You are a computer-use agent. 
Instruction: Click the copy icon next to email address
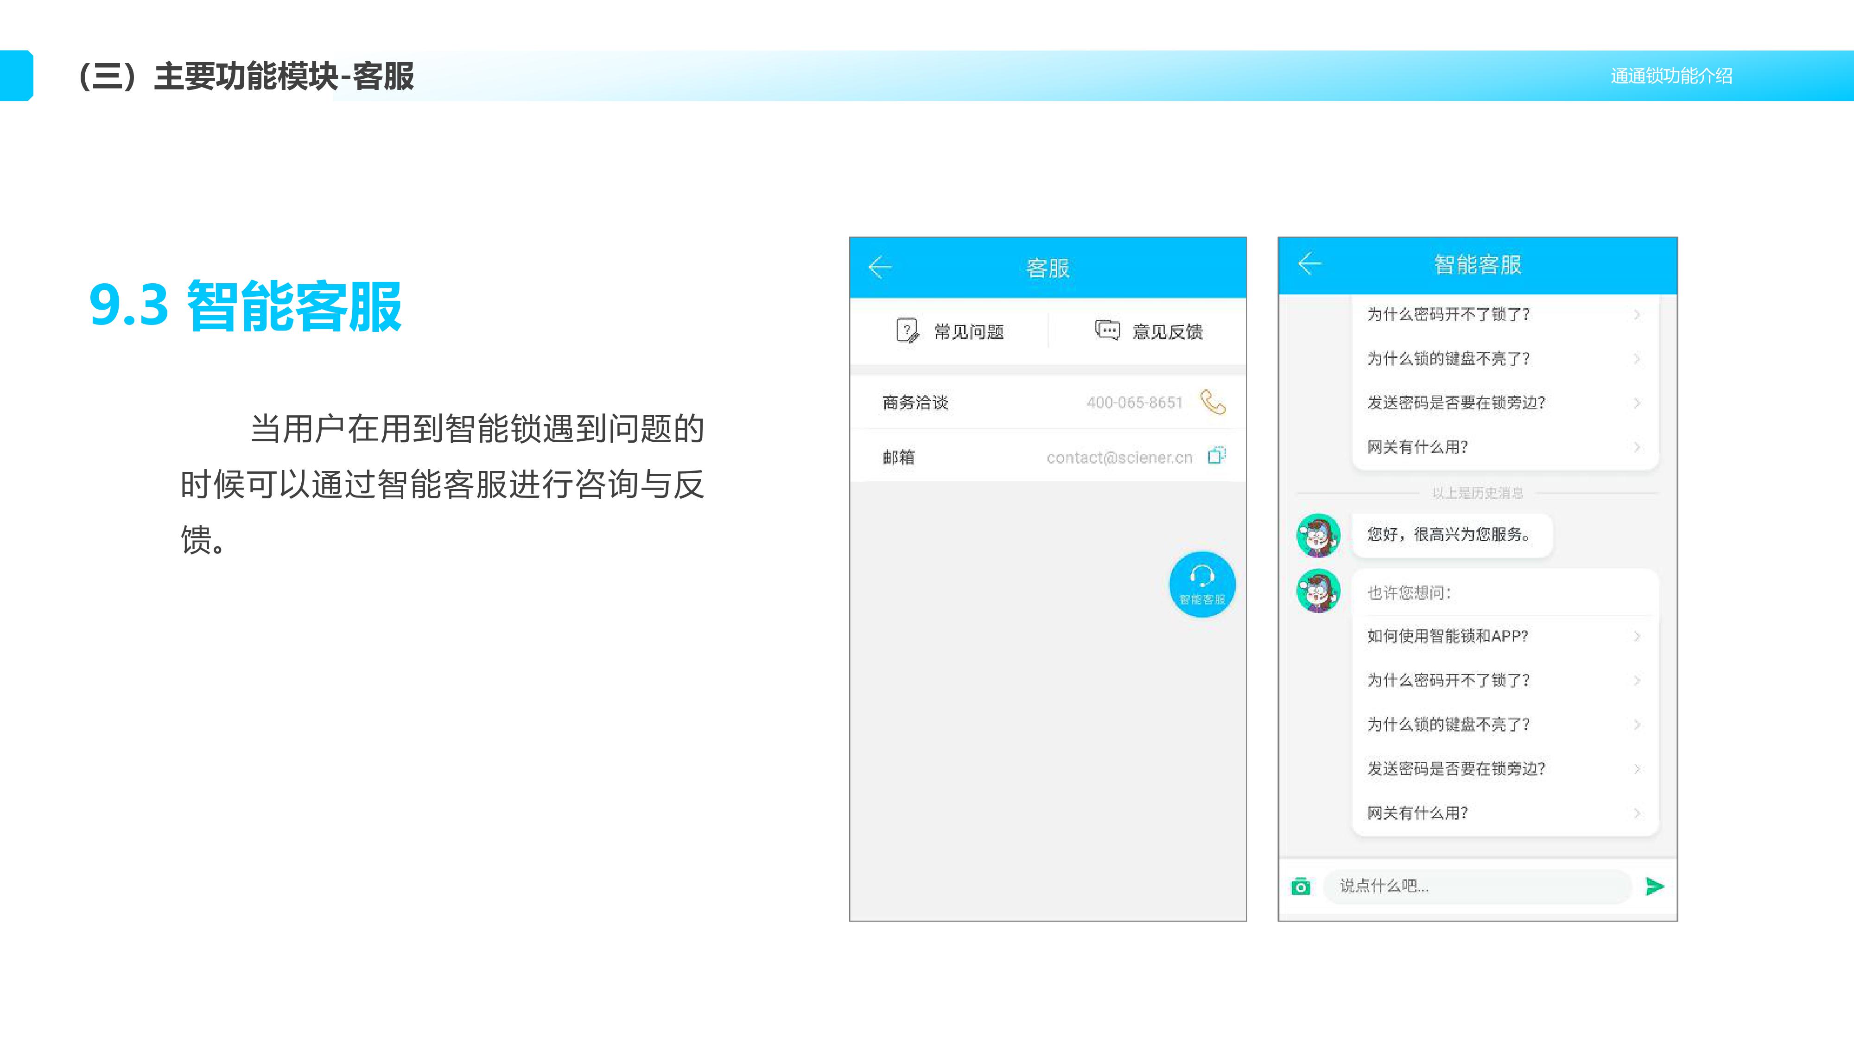pyautogui.click(x=1216, y=456)
